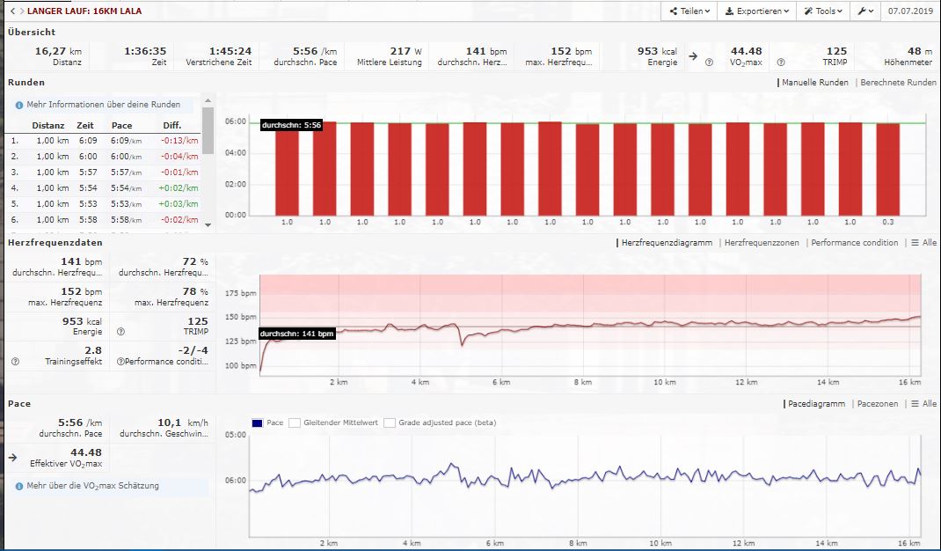Click the info icon beside VO2max Schätzung
Screen dimensions: 941x551
(x=19, y=485)
